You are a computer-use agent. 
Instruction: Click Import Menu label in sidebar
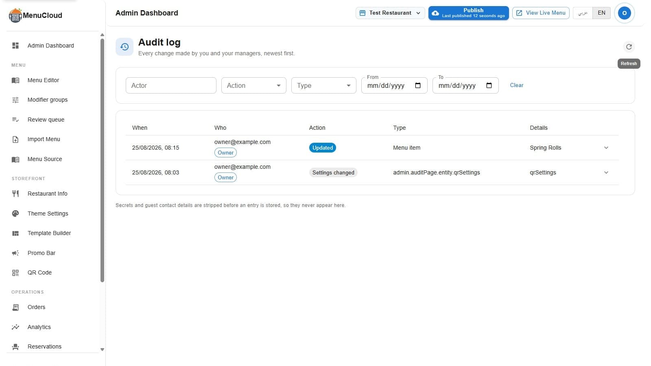pyautogui.click(x=44, y=139)
